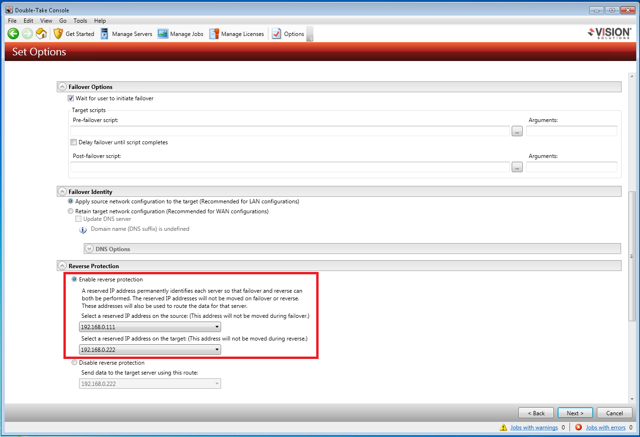
Task: Open Manage Servers from toolbar
Action: 105,34
